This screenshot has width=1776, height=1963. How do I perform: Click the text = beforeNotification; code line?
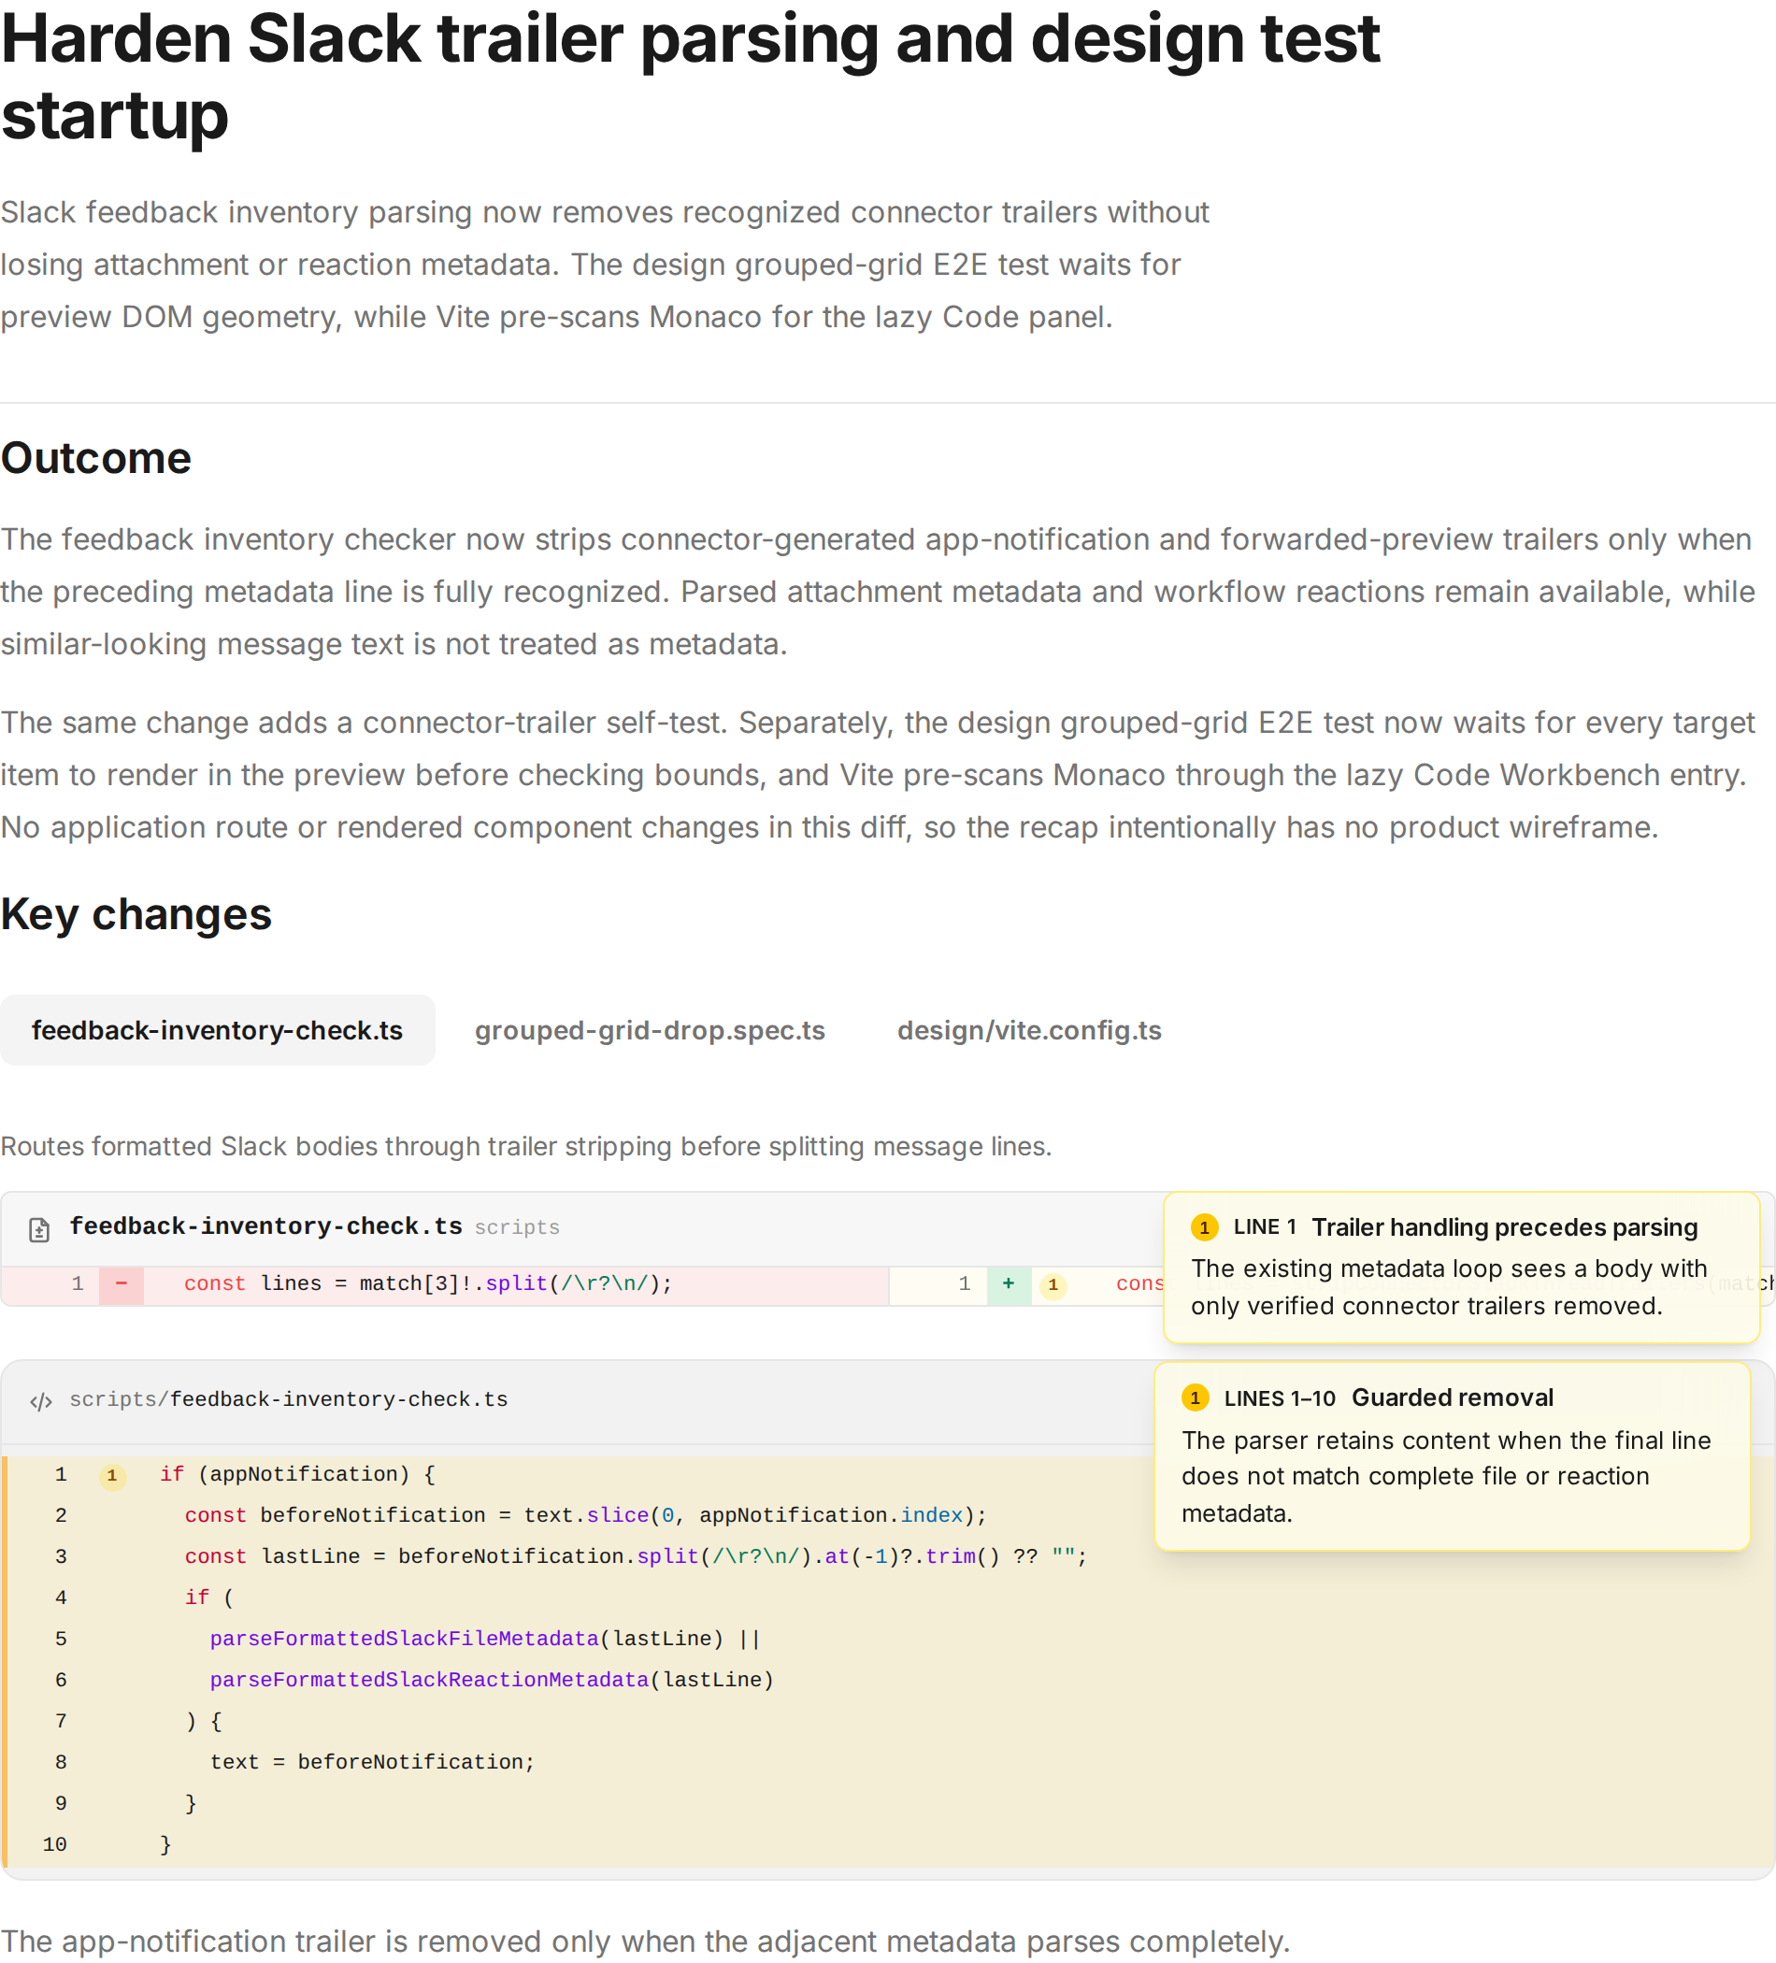(373, 1761)
